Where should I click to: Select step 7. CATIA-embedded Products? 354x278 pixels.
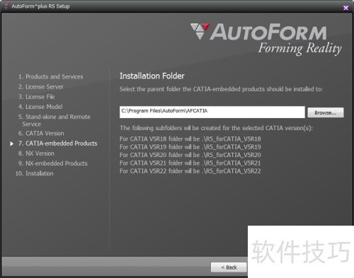[x=58, y=144]
